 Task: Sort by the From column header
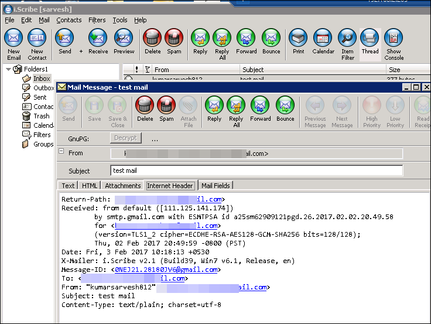196,70
